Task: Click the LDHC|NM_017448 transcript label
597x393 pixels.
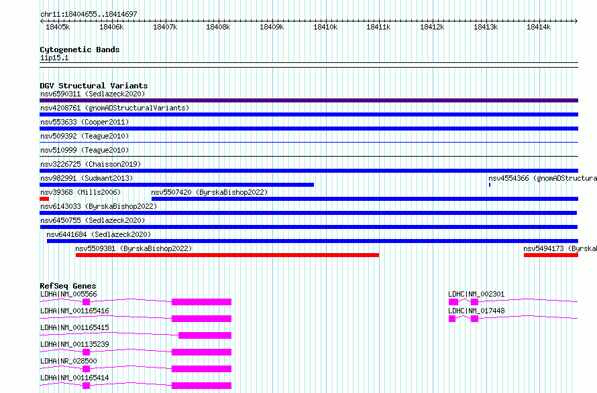Action: pos(476,311)
